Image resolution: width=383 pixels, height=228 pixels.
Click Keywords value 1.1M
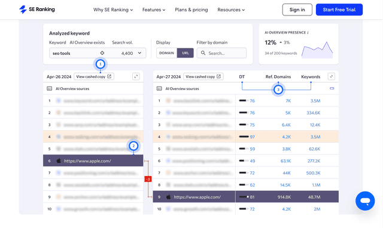pyautogui.click(x=316, y=185)
